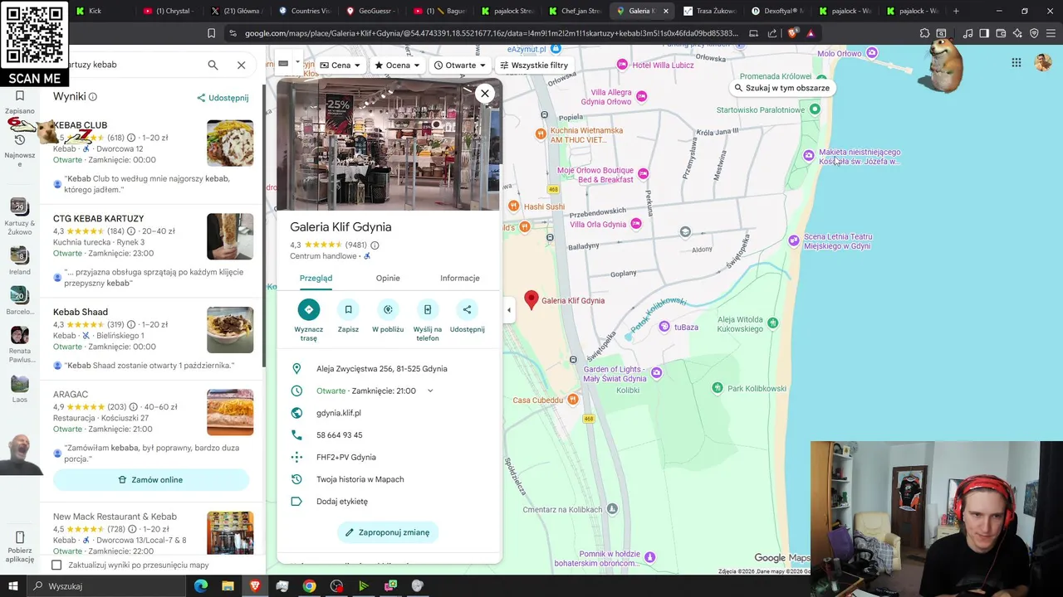
Task: Click the Google account avatar
Action: pyautogui.click(x=1043, y=62)
